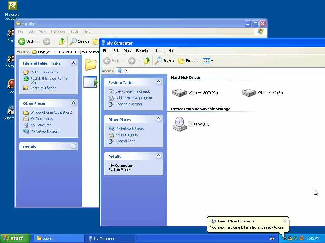This screenshot has height=243, width=325.
Task: Go to My Network Places from publish sidebar
Action: click(45, 131)
